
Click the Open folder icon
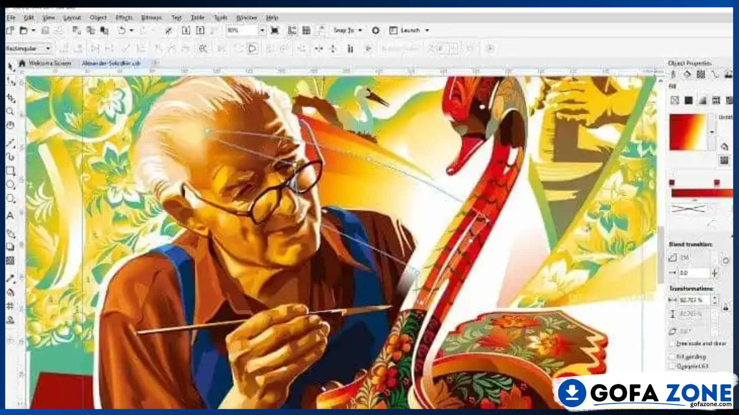24,30
